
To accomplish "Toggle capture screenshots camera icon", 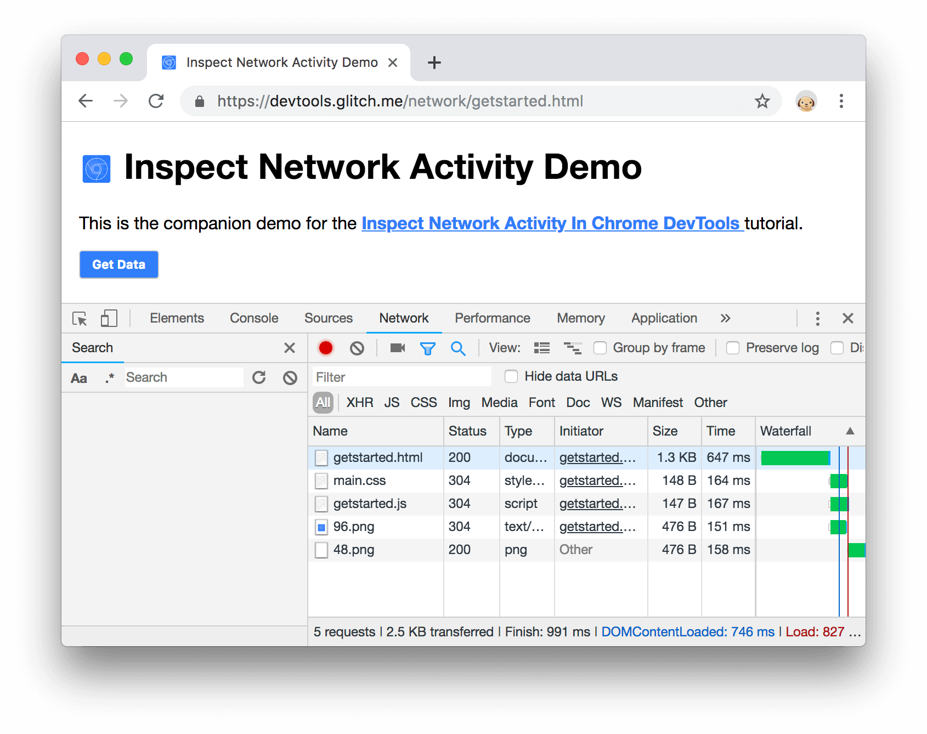I will [397, 348].
